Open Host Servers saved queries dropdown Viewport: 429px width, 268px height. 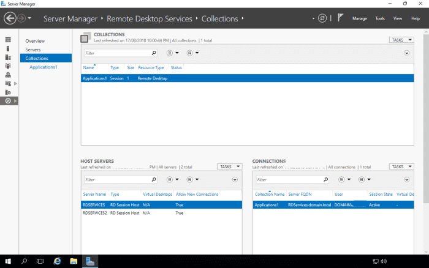click(x=192, y=179)
